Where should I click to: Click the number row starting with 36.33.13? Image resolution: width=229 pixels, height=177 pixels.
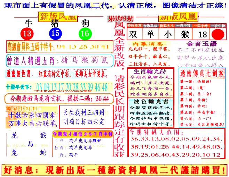[x=176, y=139]
